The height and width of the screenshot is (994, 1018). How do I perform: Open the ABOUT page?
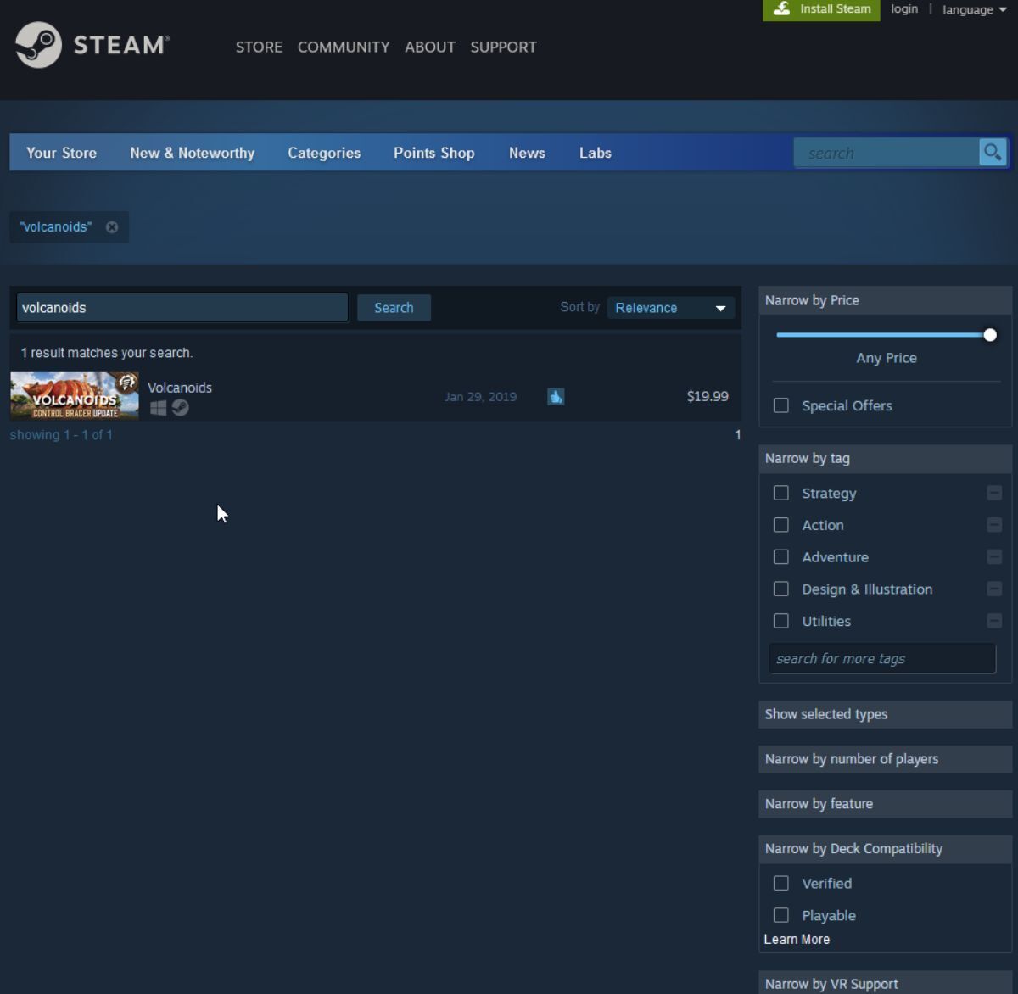430,47
